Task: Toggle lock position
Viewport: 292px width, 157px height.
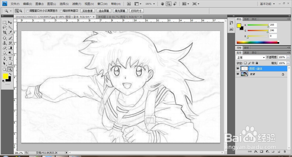Action: (x=253, y=63)
